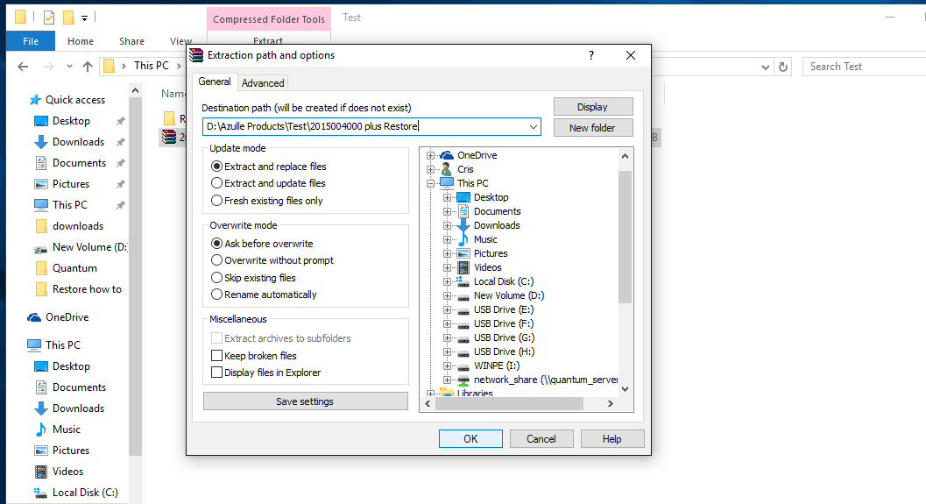Collapse the This PC tree node
The width and height of the screenshot is (926, 504).
pyautogui.click(x=431, y=183)
